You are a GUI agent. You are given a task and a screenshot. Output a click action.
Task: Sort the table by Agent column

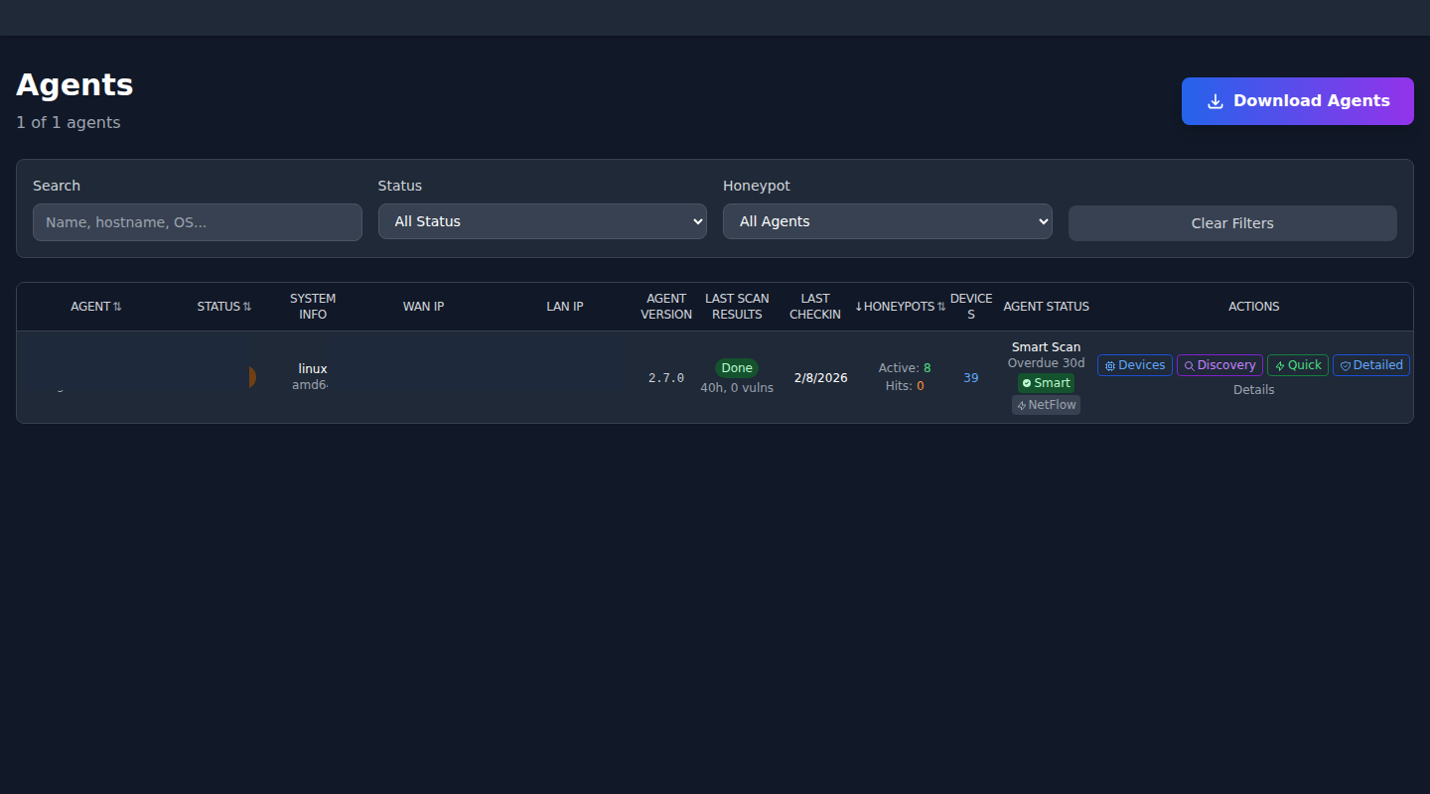click(95, 307)
